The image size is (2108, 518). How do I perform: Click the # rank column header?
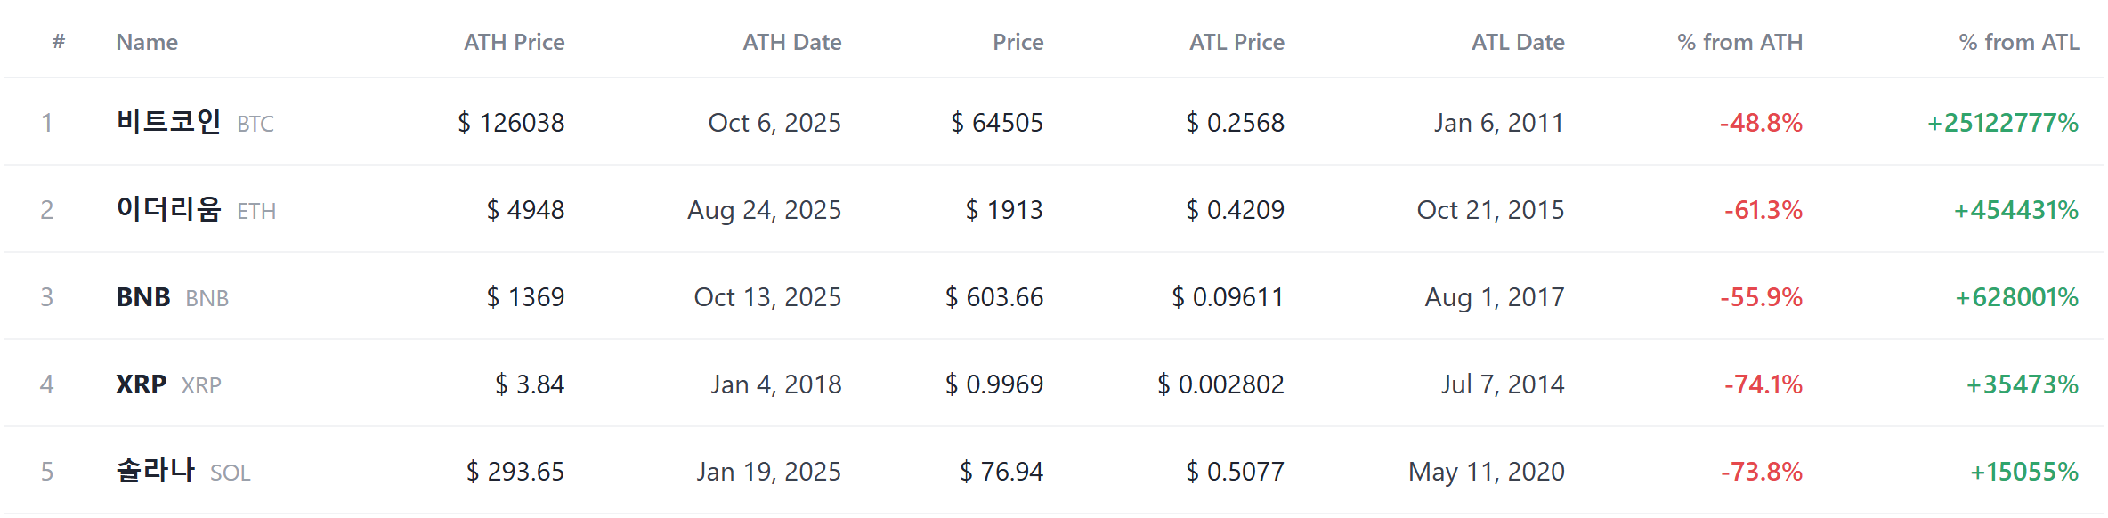tap(59, 41)
